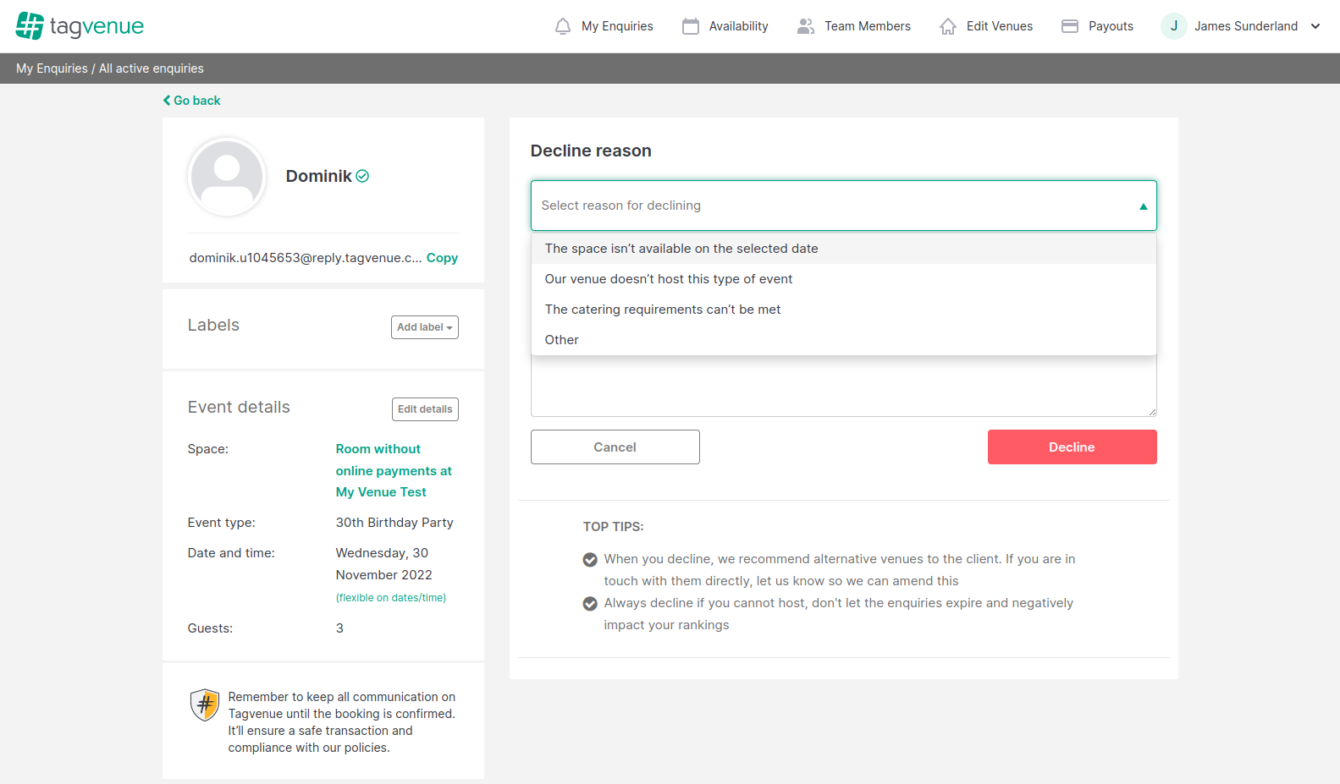Click the Select reason for declining field

pyautogui.click(x=843, y=206)
